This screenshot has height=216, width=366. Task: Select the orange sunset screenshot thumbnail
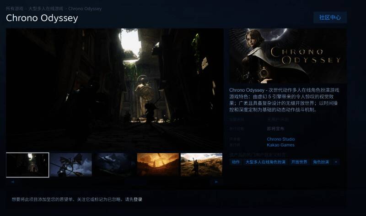tap(158, 165)
